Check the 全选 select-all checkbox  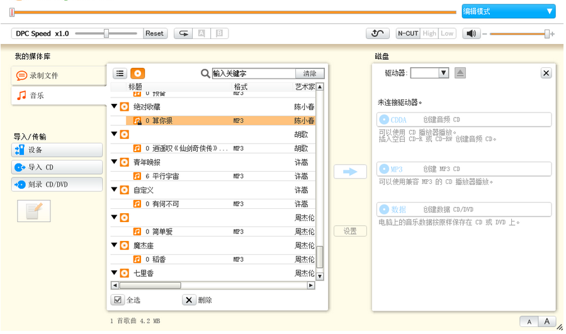click(x=117, y=300)
